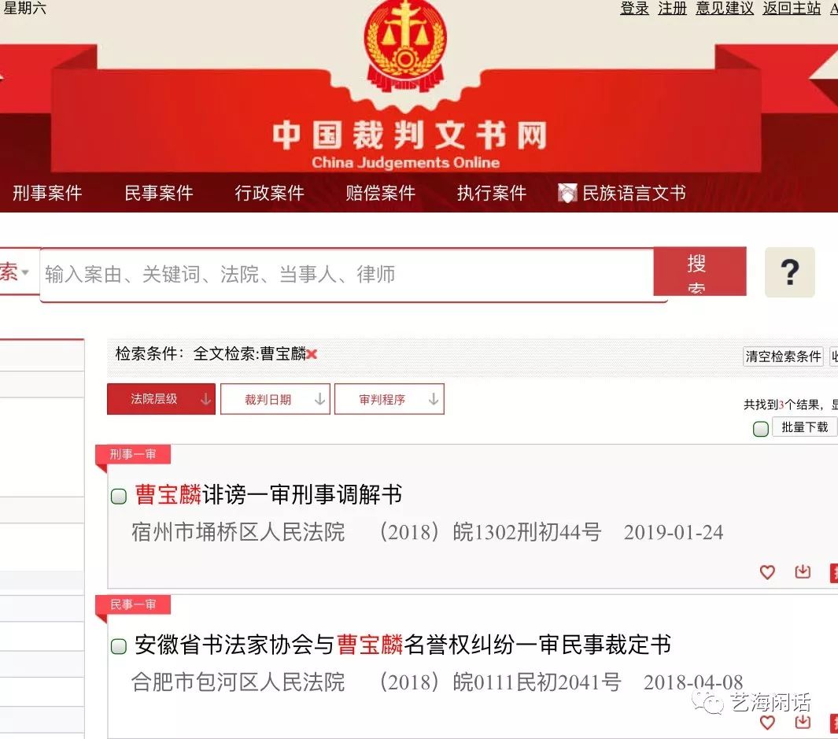Sort results by 法院层级
838x739 pixels.
point(161,399)
